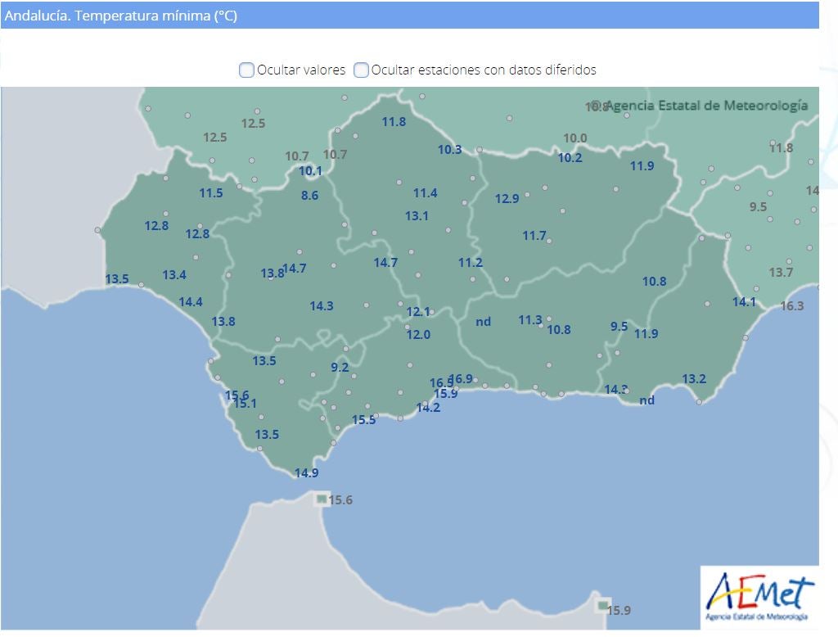The image size is (838, 637).
Task: Click the 14.9 value at southern tip
Action: (306, 473)
